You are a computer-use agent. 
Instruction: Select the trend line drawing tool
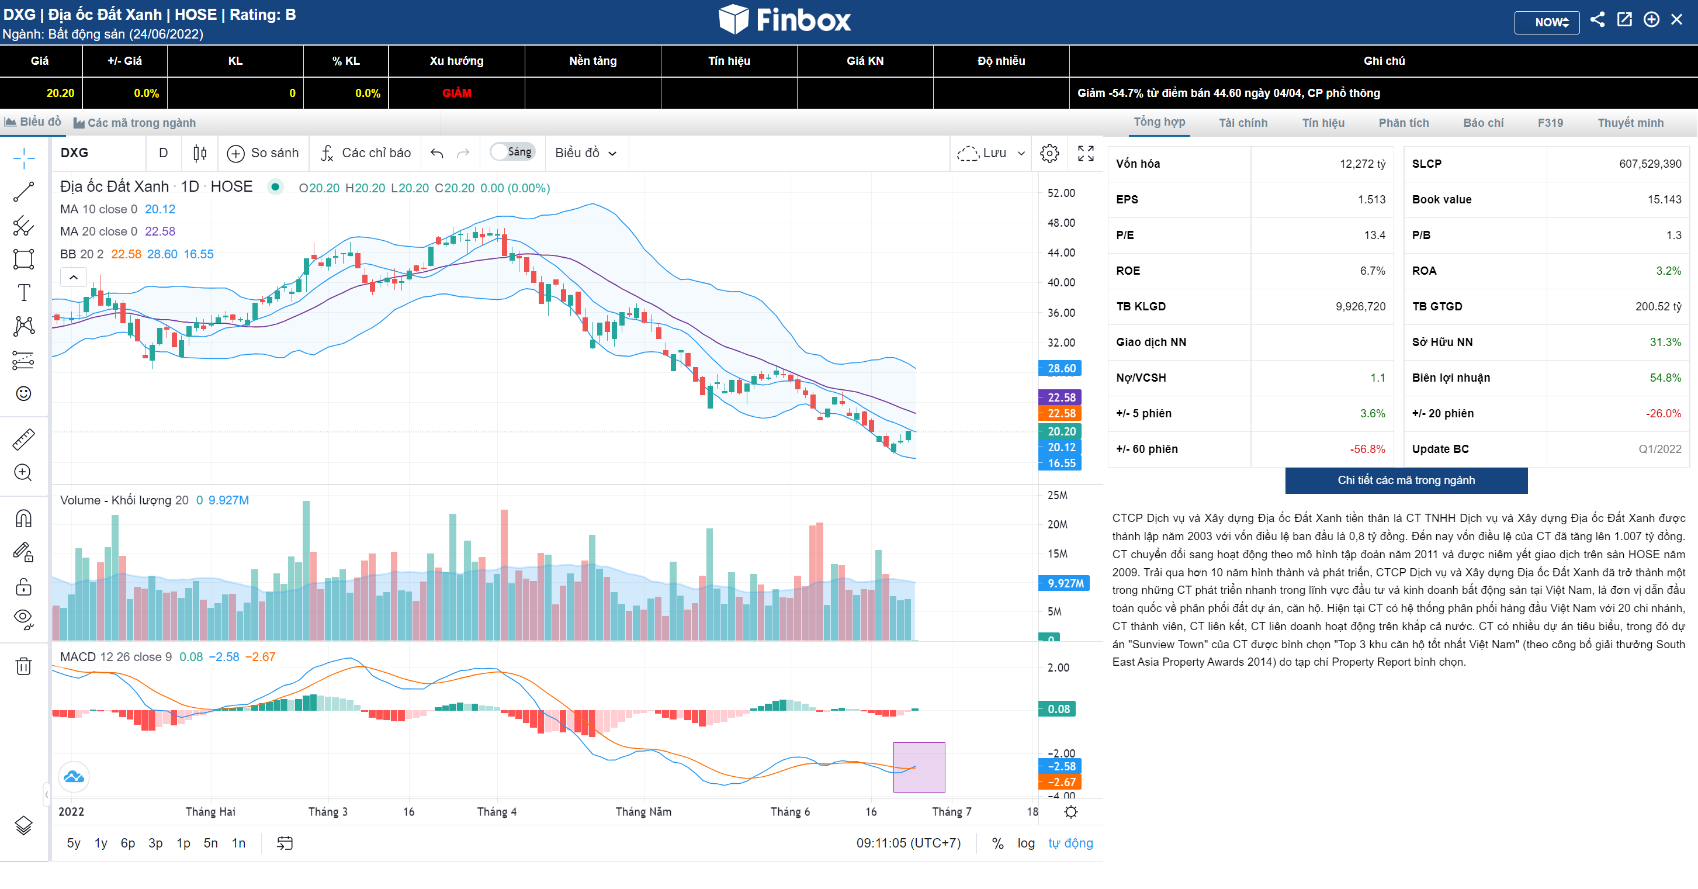click(24, 192)
